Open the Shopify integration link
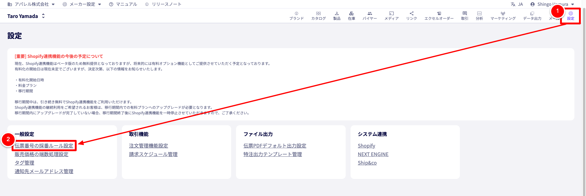This screenshot has width=586, height=196. point(366,146)
